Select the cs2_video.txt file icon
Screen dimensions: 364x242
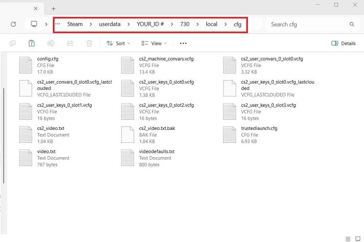pos(25,135)
